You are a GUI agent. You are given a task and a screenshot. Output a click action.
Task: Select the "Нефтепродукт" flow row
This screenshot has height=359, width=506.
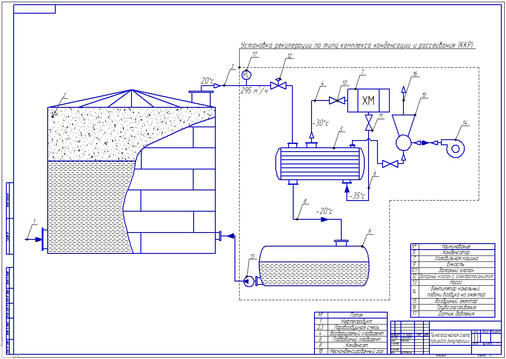(351, 321)
